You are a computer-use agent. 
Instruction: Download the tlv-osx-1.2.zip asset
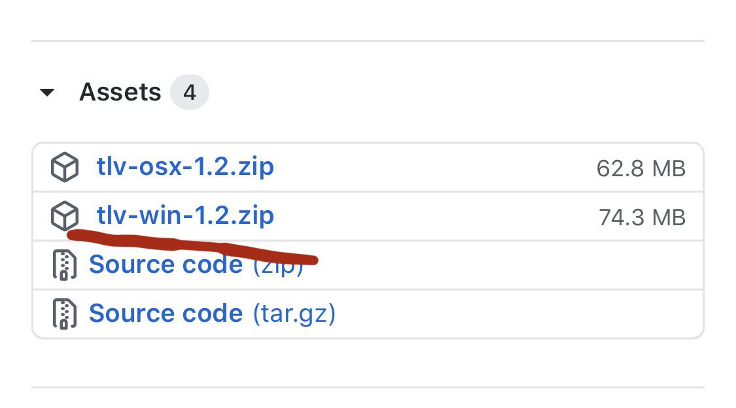(185, 167)
